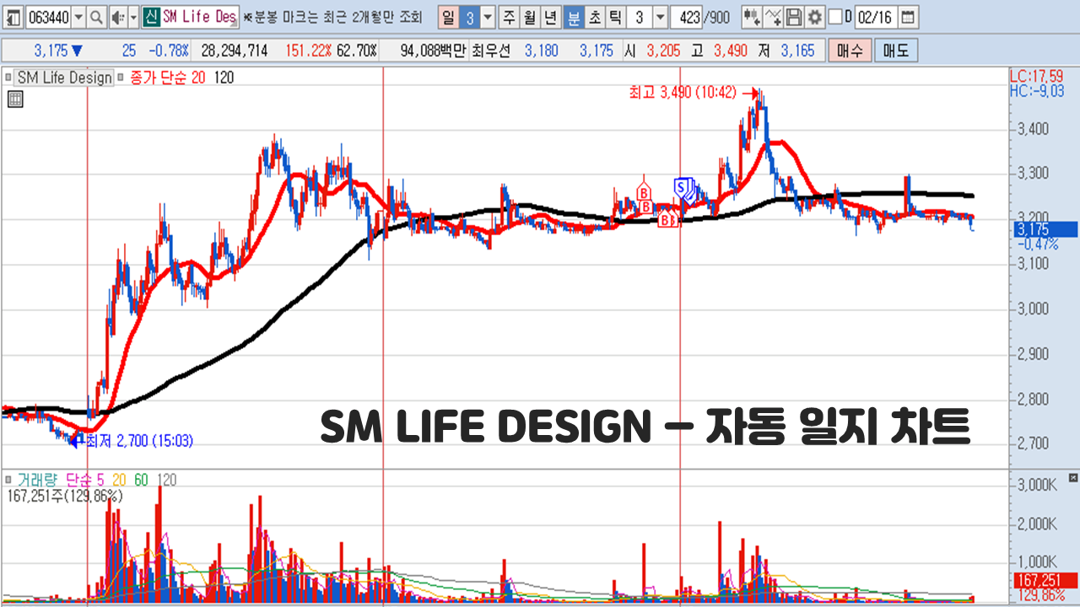The width and height of the screenshot is (1080, 607).
Task: Click the 거래량 volume legend label
Action: (x=37, y=480)
